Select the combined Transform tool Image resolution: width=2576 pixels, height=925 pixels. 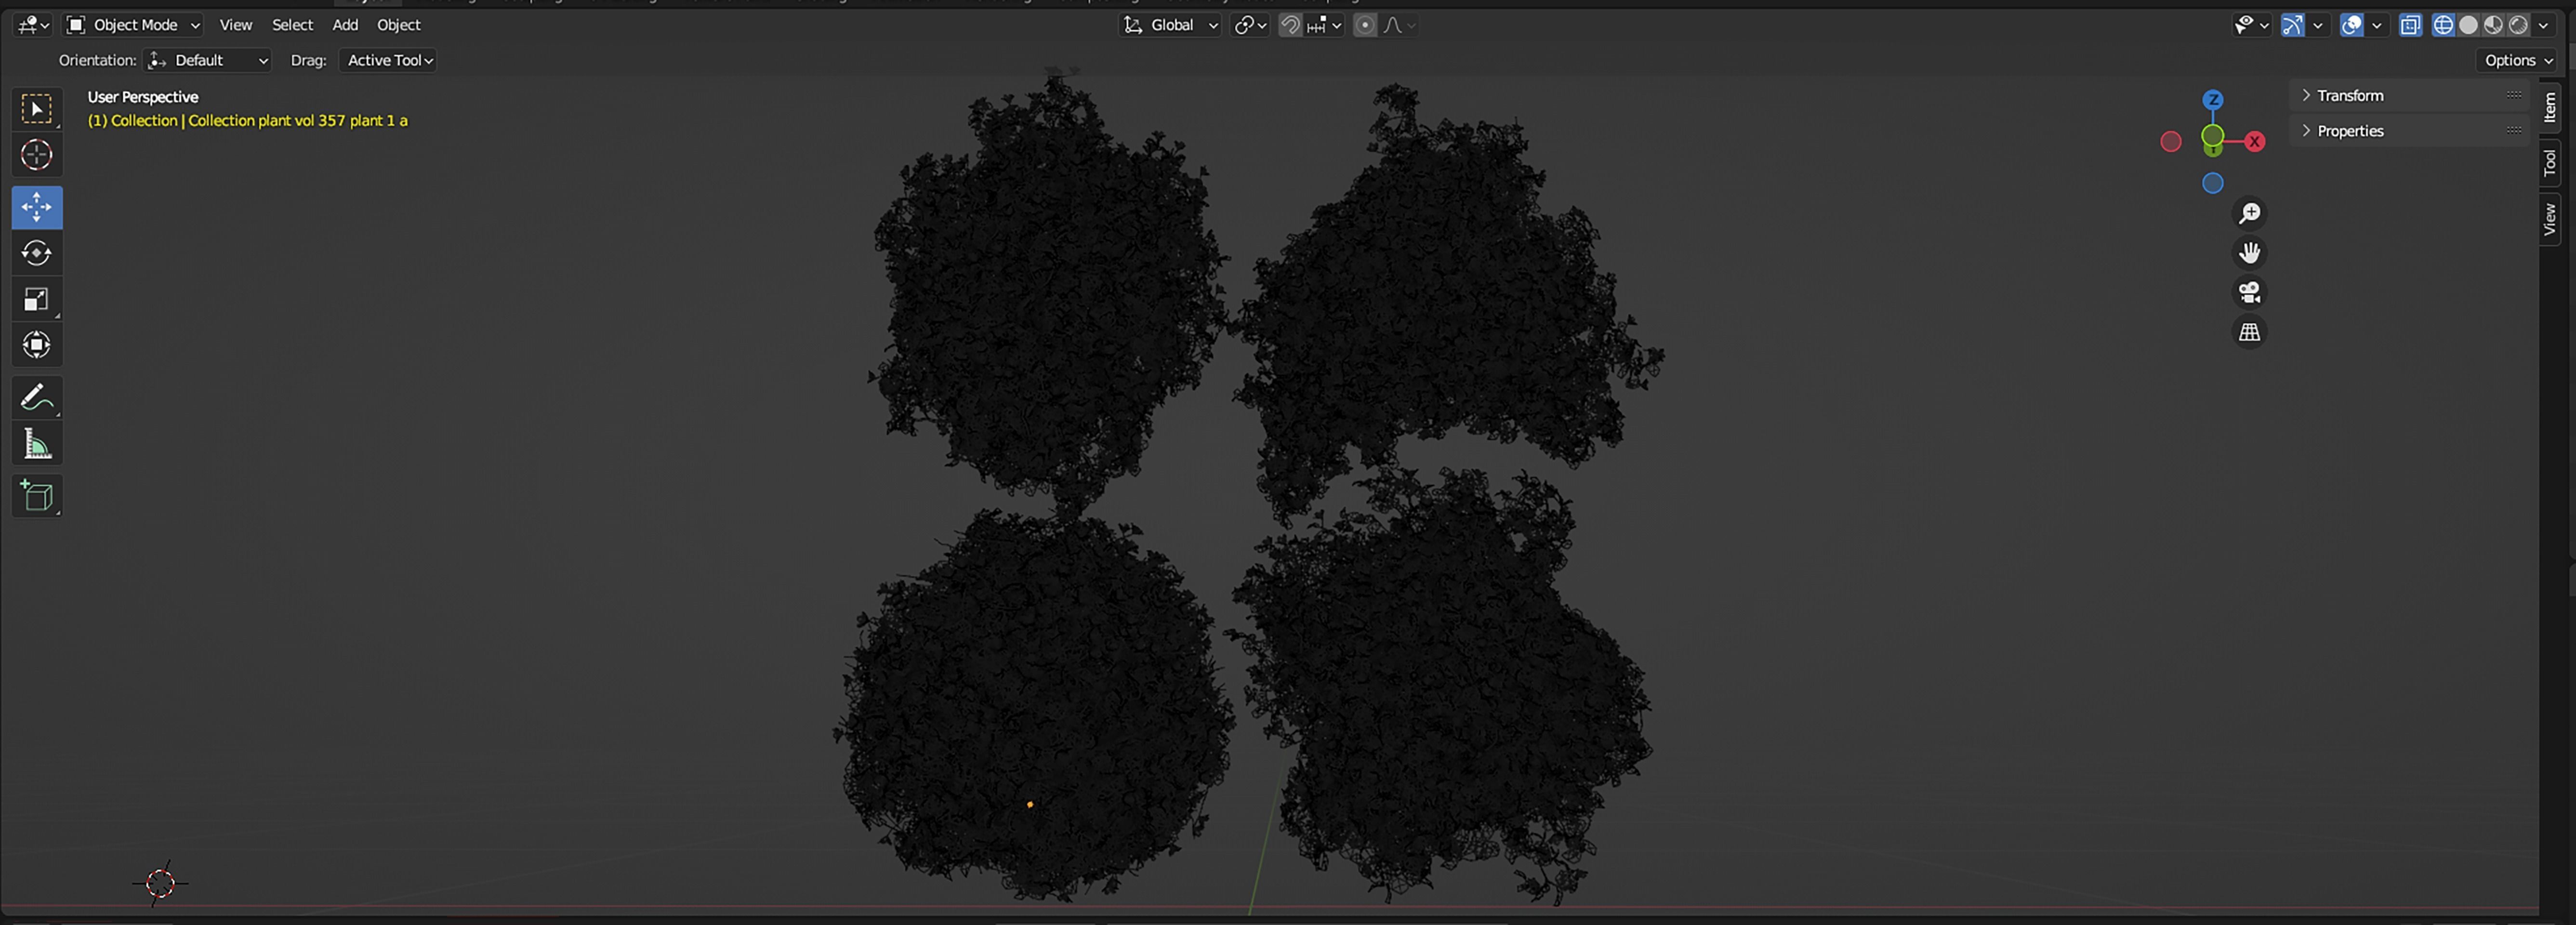37,345
